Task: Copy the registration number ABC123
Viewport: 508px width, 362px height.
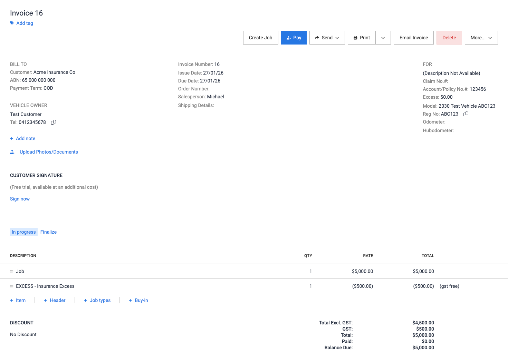Action: (466, 114)
